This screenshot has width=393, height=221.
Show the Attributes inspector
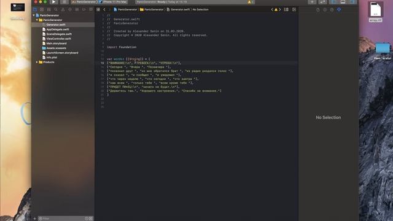339,10
